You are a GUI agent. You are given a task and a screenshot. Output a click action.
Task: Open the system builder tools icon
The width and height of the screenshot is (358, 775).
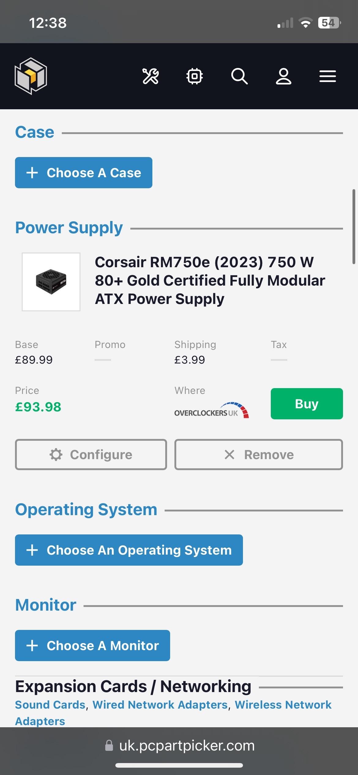151,76
